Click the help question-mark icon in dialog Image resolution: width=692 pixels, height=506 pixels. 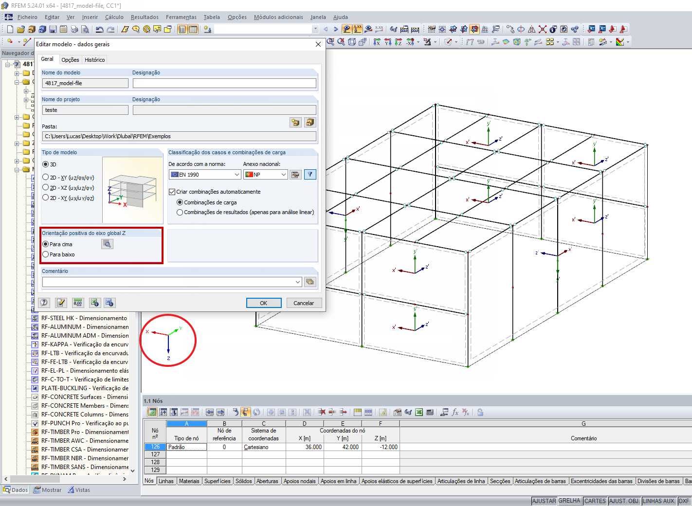pos(44,303)
